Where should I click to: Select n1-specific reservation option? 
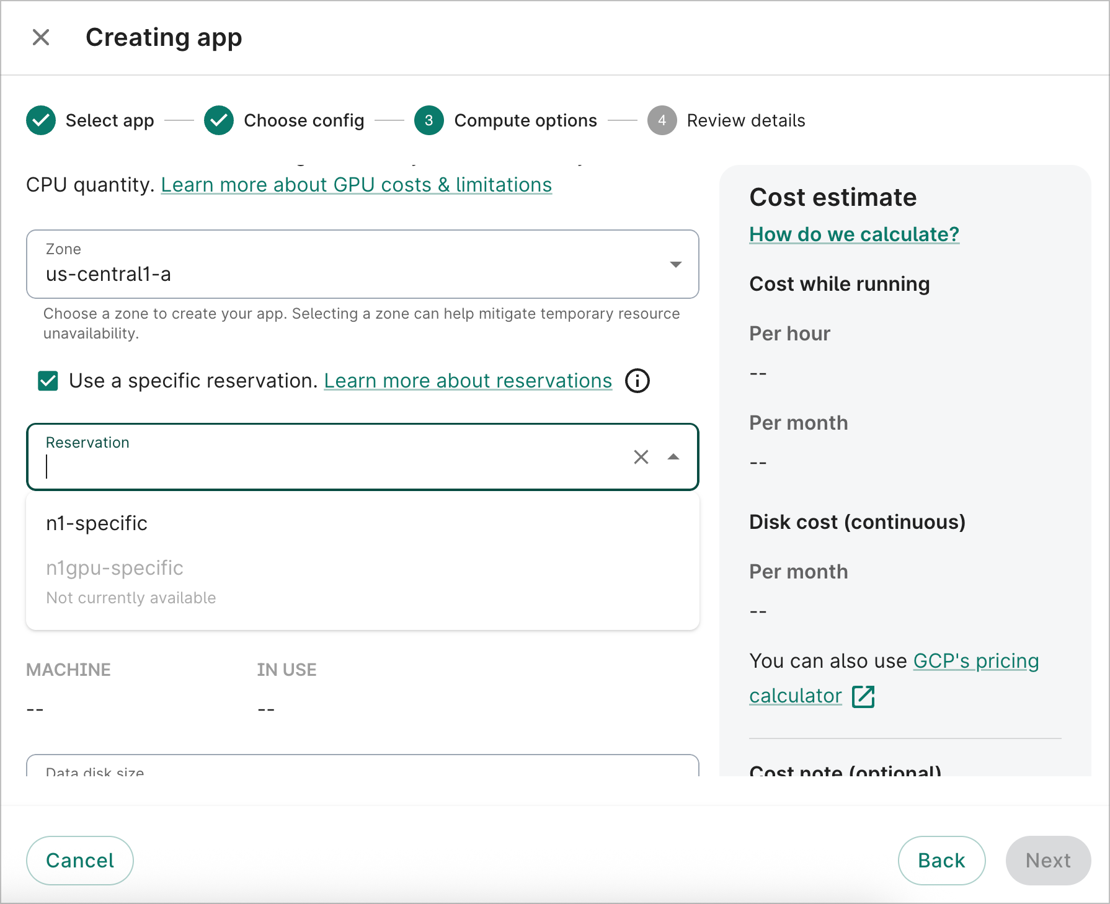pyautogui.click(x=97, y=523)
